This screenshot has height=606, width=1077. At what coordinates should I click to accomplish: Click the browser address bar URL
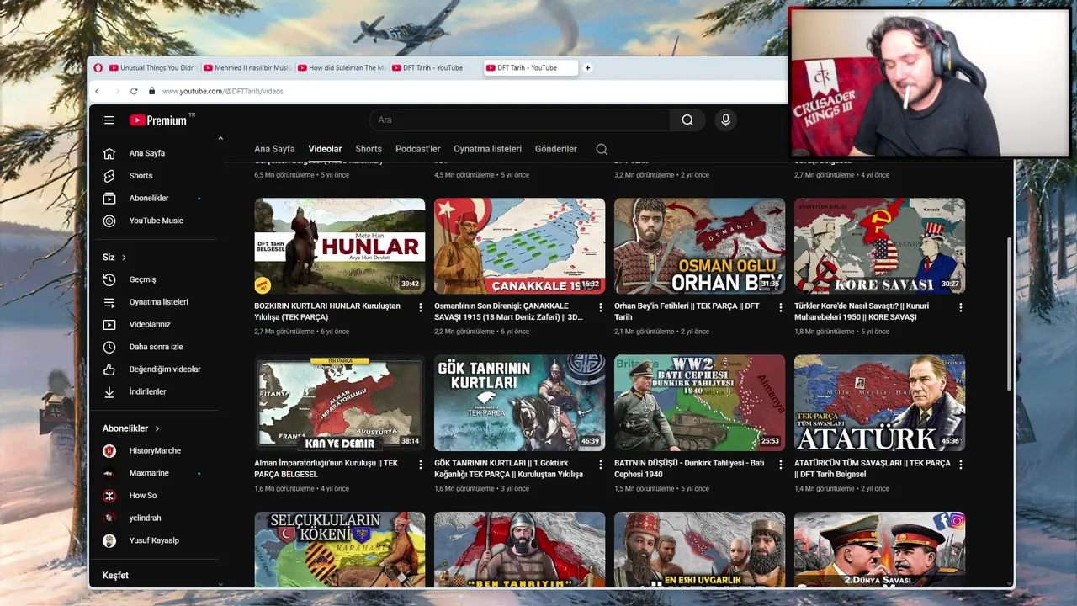(x=223, y=91)
